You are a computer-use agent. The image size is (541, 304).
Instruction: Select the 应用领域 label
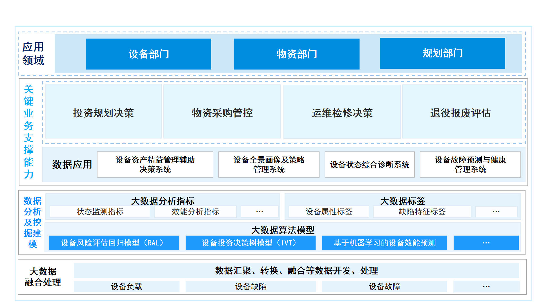coord(33,53)
